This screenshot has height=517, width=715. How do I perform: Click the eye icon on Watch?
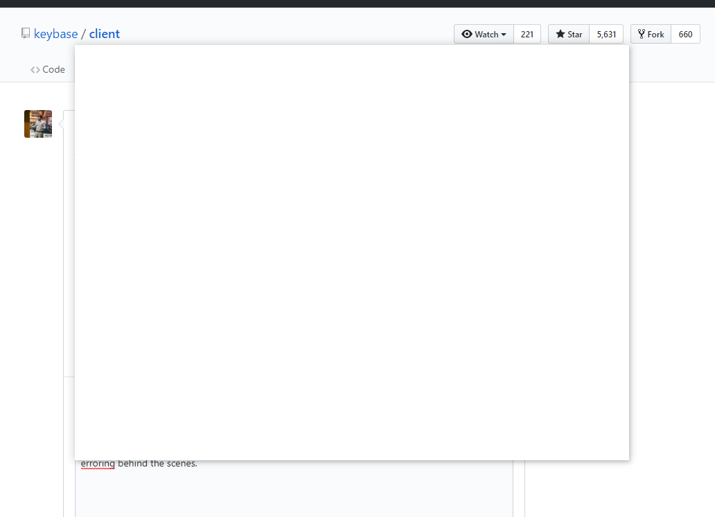(466, 34)
